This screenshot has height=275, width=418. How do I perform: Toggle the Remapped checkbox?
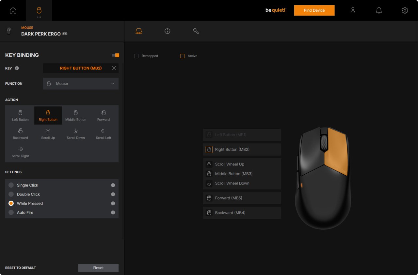[x=137, y=56]
